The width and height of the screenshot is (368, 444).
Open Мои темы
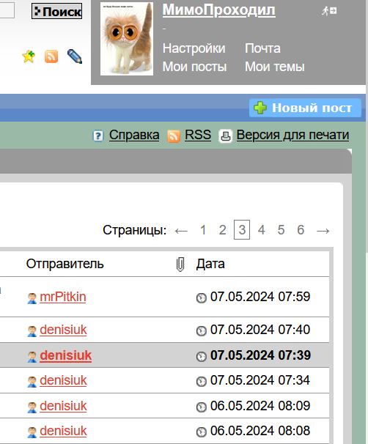274,67
